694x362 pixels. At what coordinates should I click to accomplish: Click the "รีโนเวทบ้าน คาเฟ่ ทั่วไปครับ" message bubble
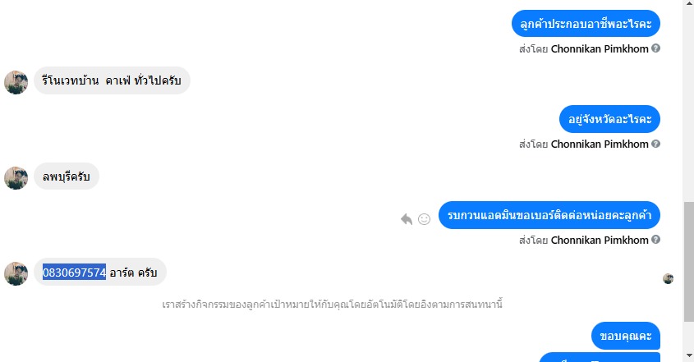[x=112, y=80]
